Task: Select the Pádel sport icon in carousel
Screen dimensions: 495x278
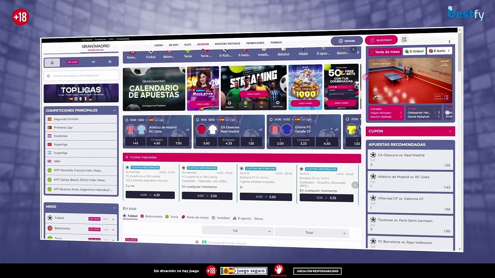Action: 303,52
